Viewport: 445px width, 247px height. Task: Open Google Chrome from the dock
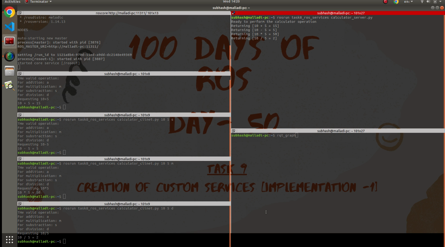[x=10, y=12]
